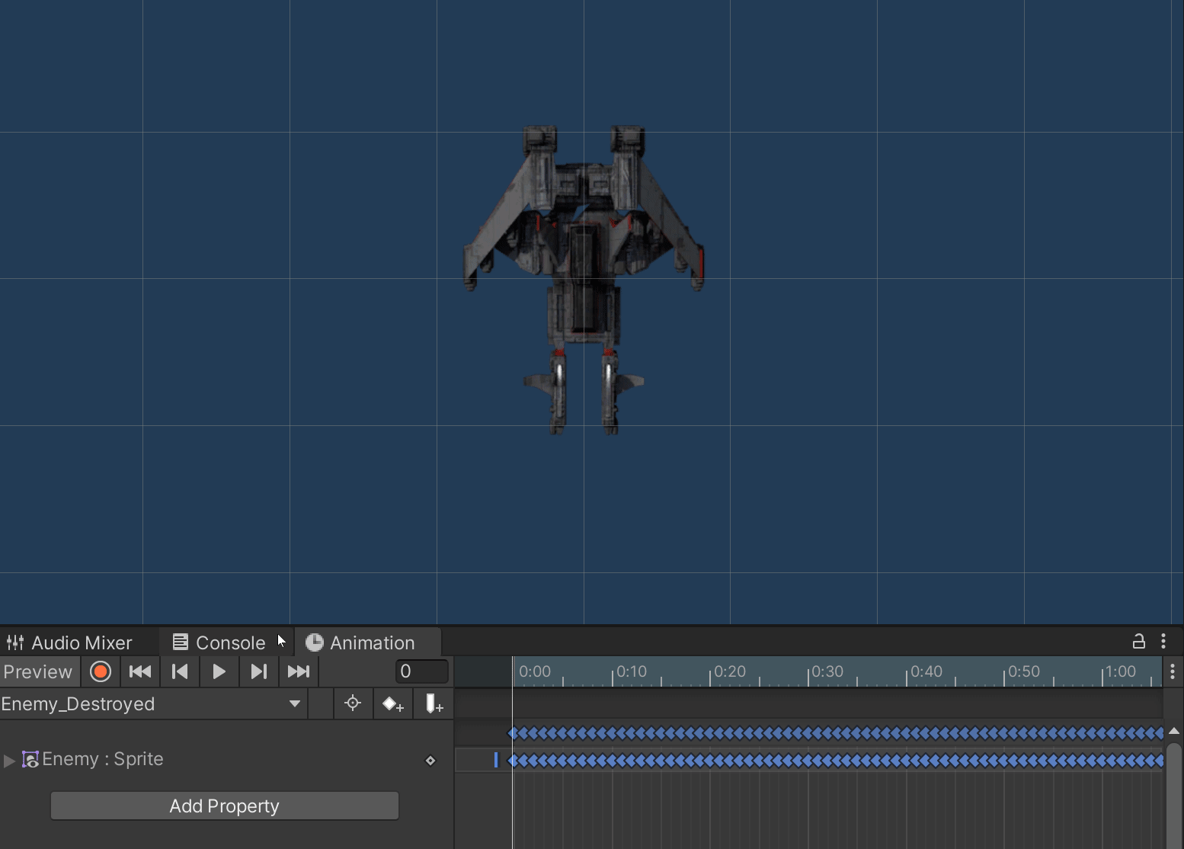The height and width of the screenshot is (849, 1184).
Task: Play the Enemy_Destroyed animation clip
Action: (x=219, y=671)
